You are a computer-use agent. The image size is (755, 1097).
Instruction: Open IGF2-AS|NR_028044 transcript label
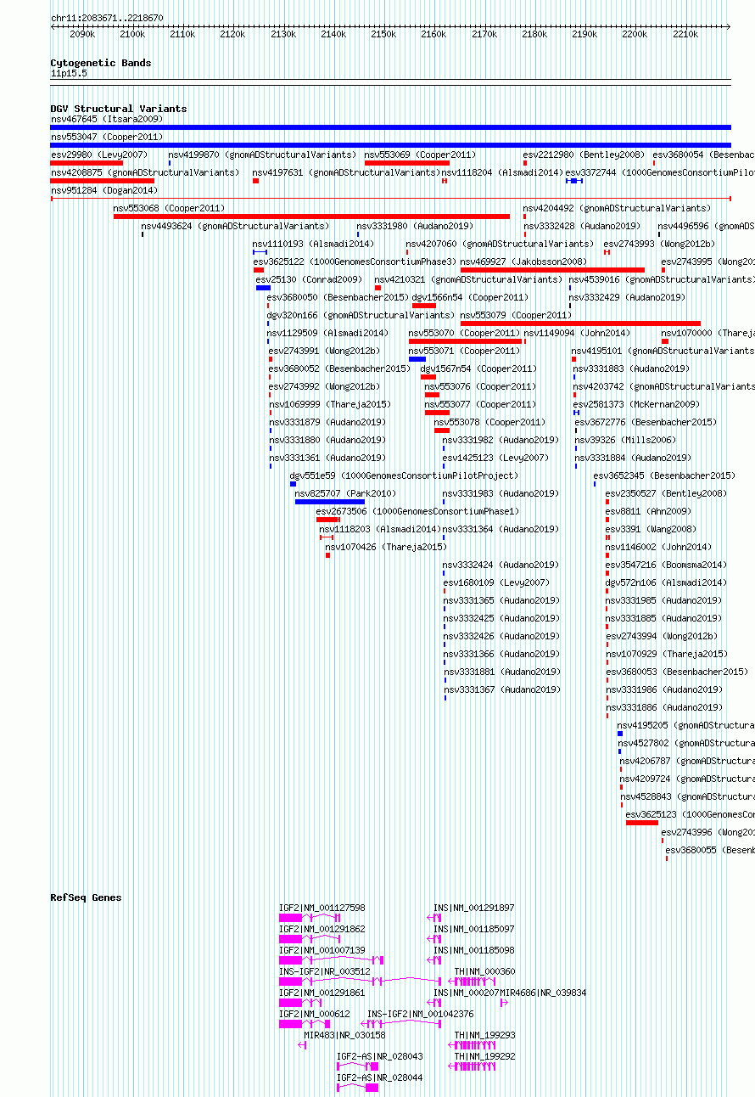tap(379, 1077)
